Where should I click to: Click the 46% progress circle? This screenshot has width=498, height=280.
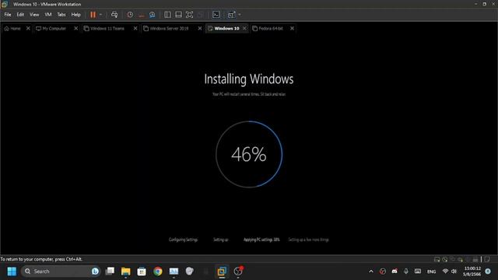249,154
